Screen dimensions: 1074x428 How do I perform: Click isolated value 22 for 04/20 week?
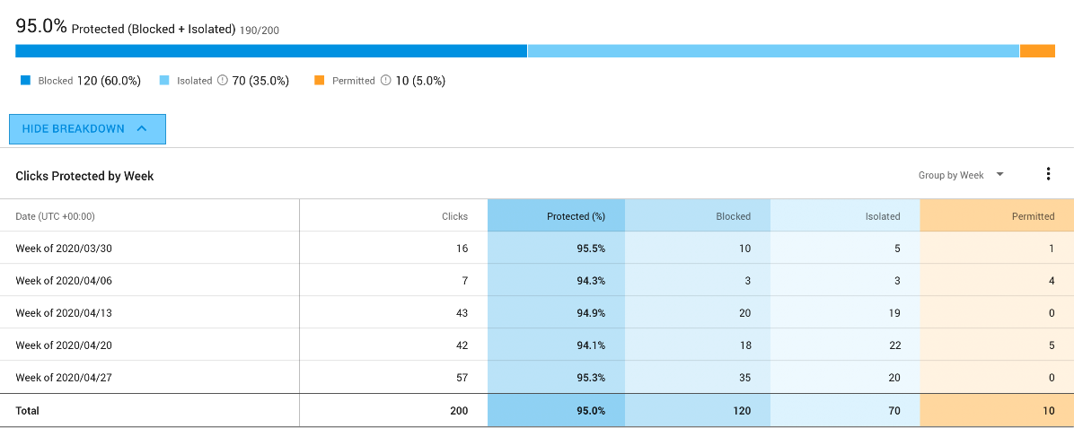[894, 345]
